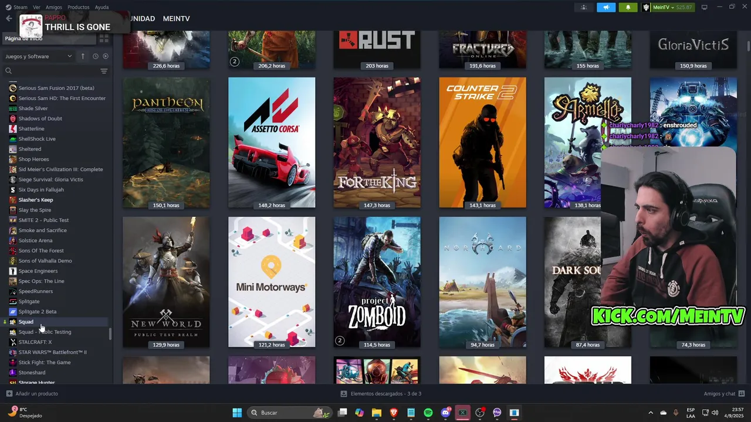Click the Windows taskbar Buscar search box
The image size is (751, 422).
[289, 413]
